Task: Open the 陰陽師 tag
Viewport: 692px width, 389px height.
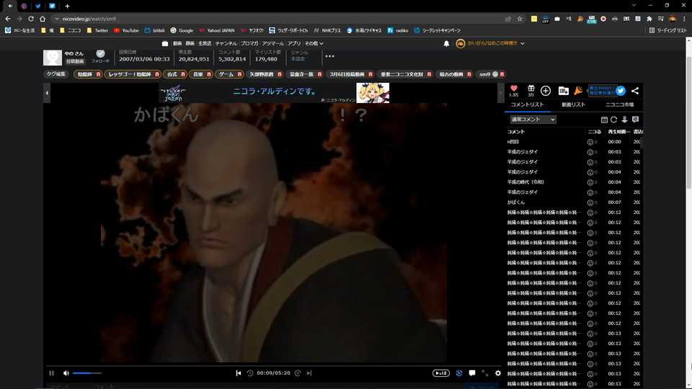Action: [85, 74]
